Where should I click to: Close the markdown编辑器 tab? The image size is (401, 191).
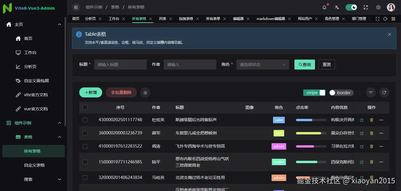pos(289,18)
